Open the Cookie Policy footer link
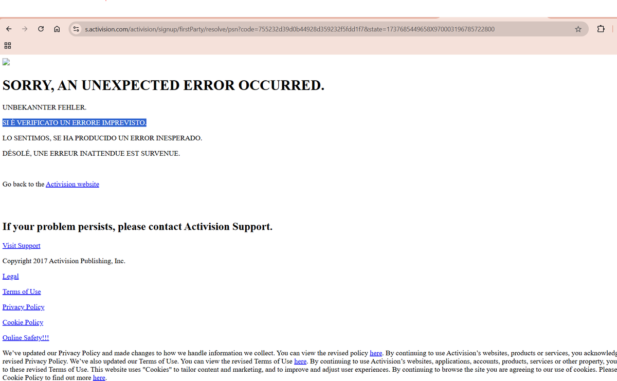Image resolution: width=617 pixels, height=381 pixels. 23,322
